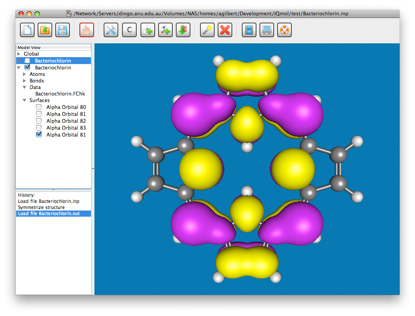Save the file using the floppy disk icon
The height and width of the screenshot is (316, 415).
click(63, 30)
